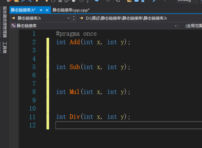Click the navigation bar up/down split arrows
Viewport: 202px width, 148px height.
[x=74, y=18]
